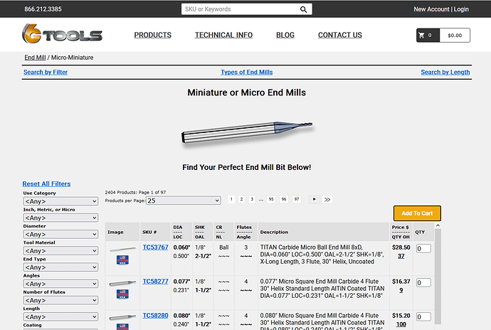Jump to last page double-arrow

[x=327, y=199]
